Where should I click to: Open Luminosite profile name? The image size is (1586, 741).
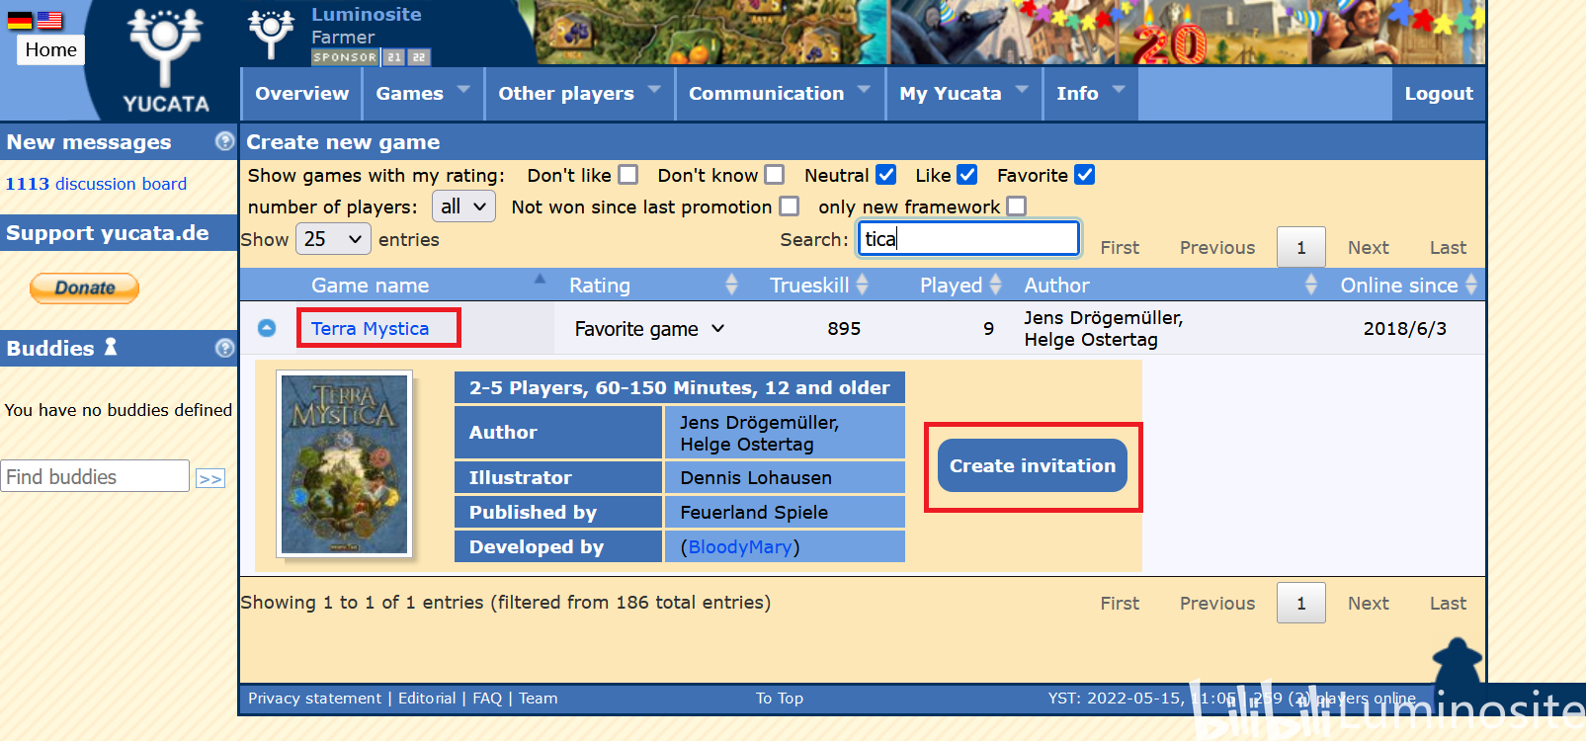pyautogui.click(x=367, y=14)
